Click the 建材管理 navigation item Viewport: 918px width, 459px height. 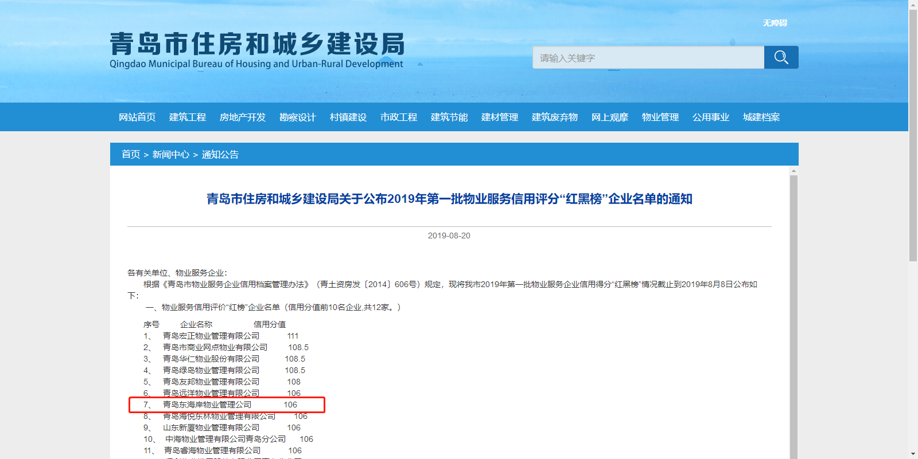coord(500,117)
